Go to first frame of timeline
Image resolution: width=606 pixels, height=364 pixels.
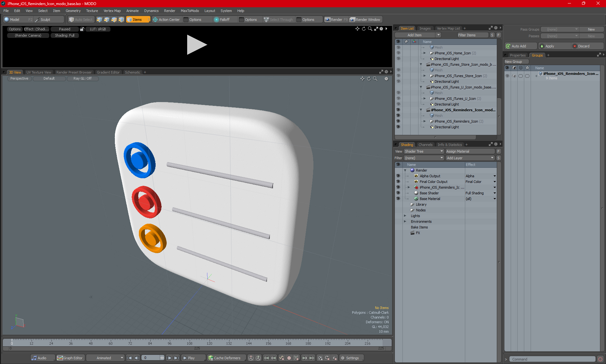(129, 358)
